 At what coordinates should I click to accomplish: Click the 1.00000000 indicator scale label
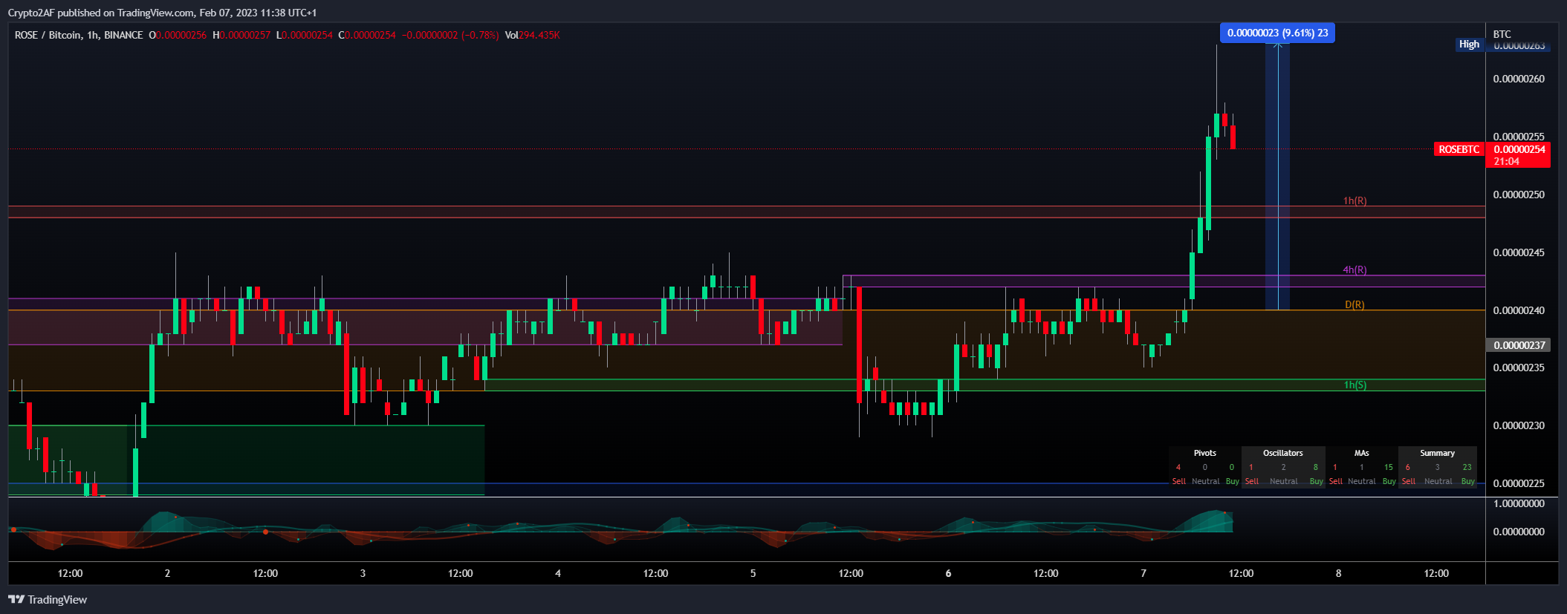[x=1519, y=504]
